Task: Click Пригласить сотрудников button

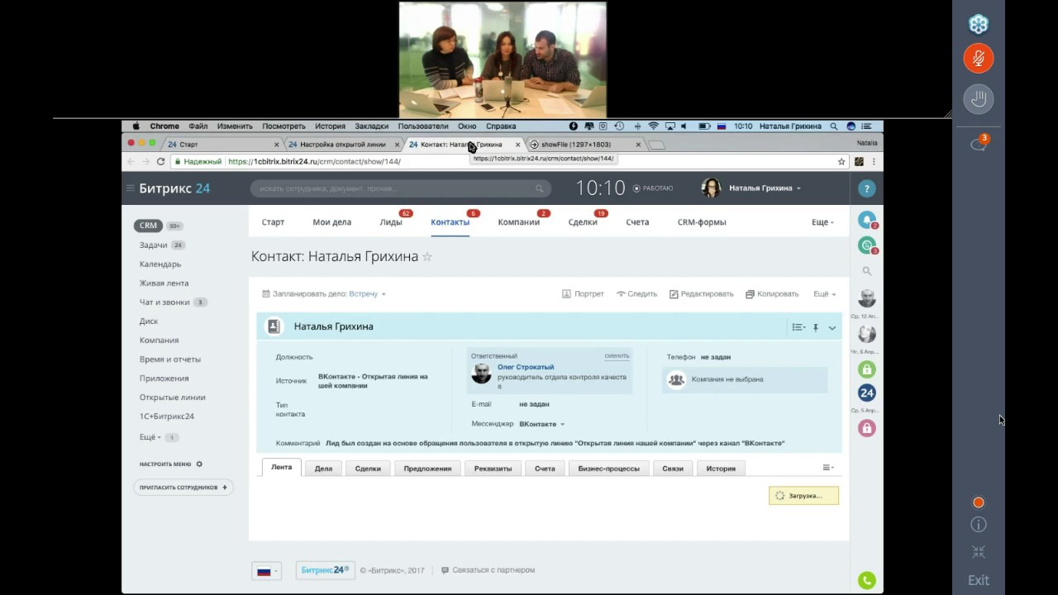Action: coord(183,488)
